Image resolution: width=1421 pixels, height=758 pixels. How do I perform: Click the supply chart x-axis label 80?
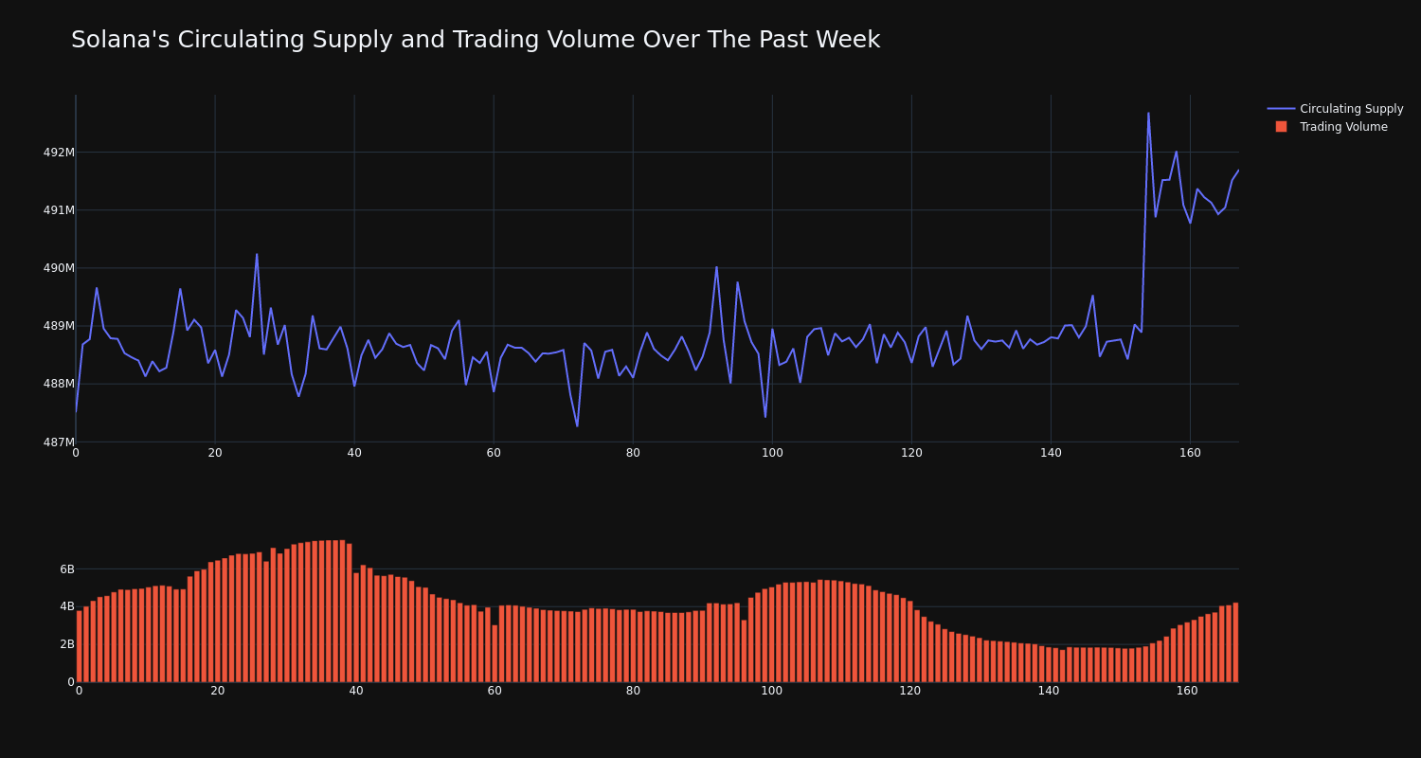point(633,453)
